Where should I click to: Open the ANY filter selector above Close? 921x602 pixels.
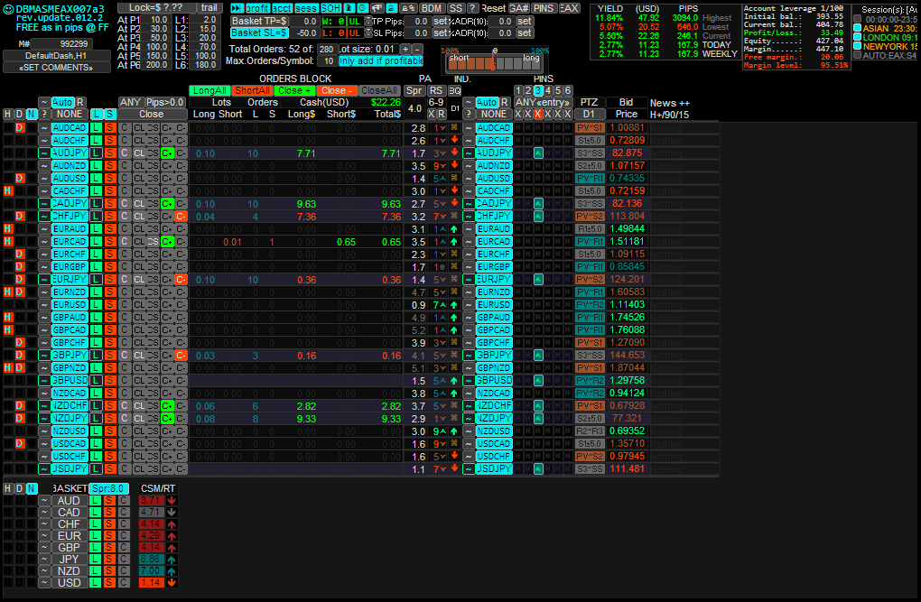(x=130, y=102)
